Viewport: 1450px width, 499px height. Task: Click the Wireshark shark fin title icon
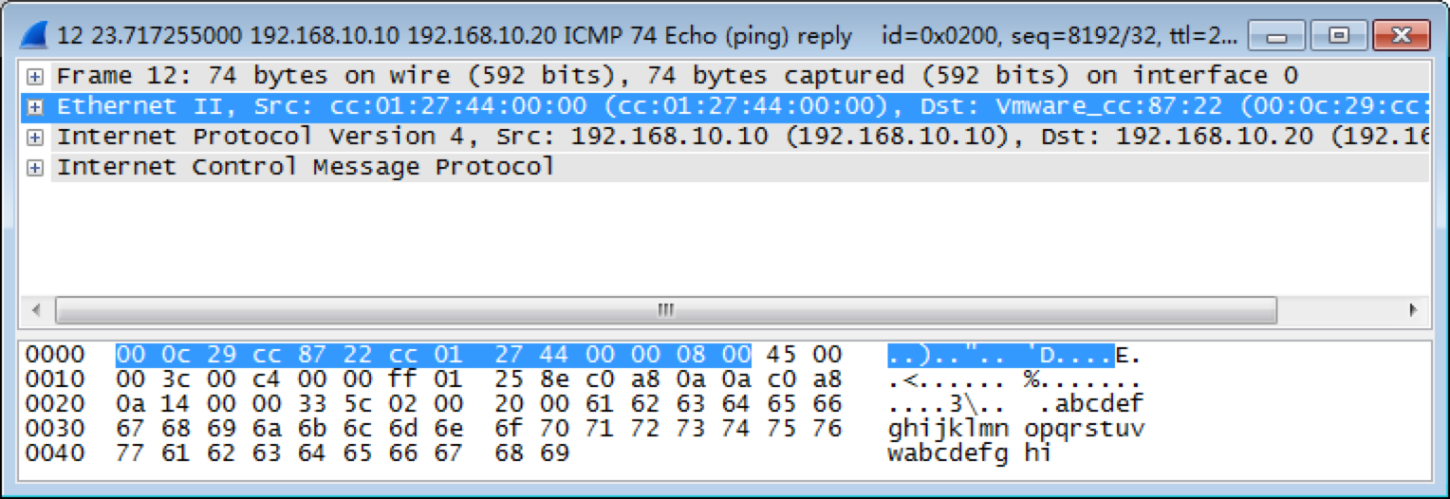tap(34, 36)
